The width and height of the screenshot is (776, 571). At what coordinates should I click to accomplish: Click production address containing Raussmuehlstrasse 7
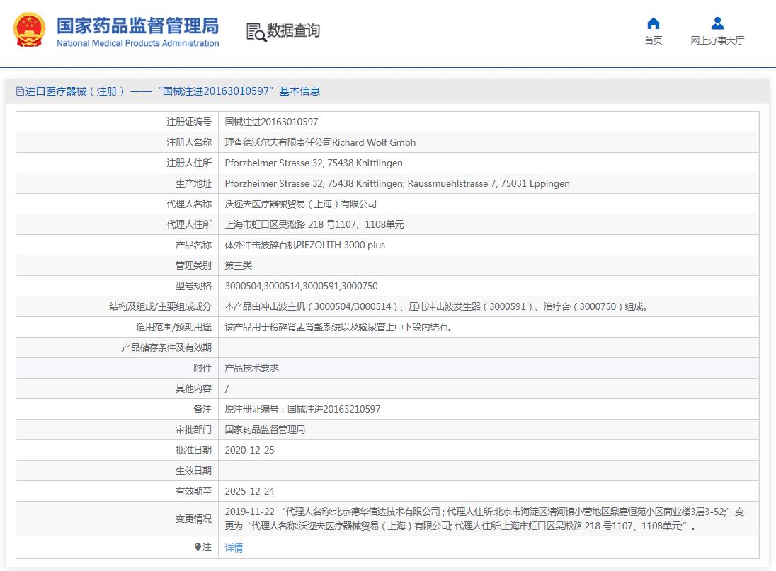(x=397, y=183)
